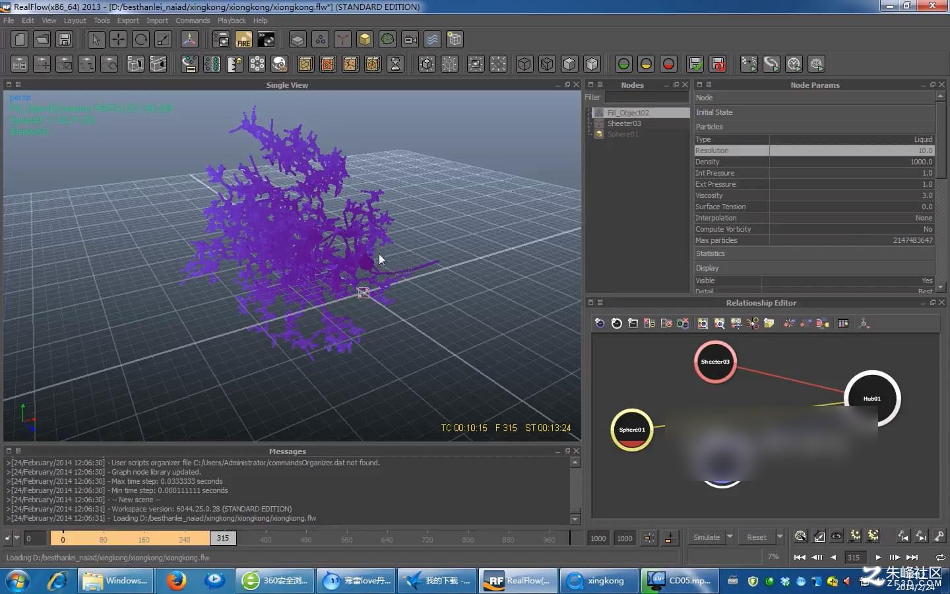Open the Type dropdown showing Liquid
The height and width of the screenshot is (594, 950).
point(852,139)
